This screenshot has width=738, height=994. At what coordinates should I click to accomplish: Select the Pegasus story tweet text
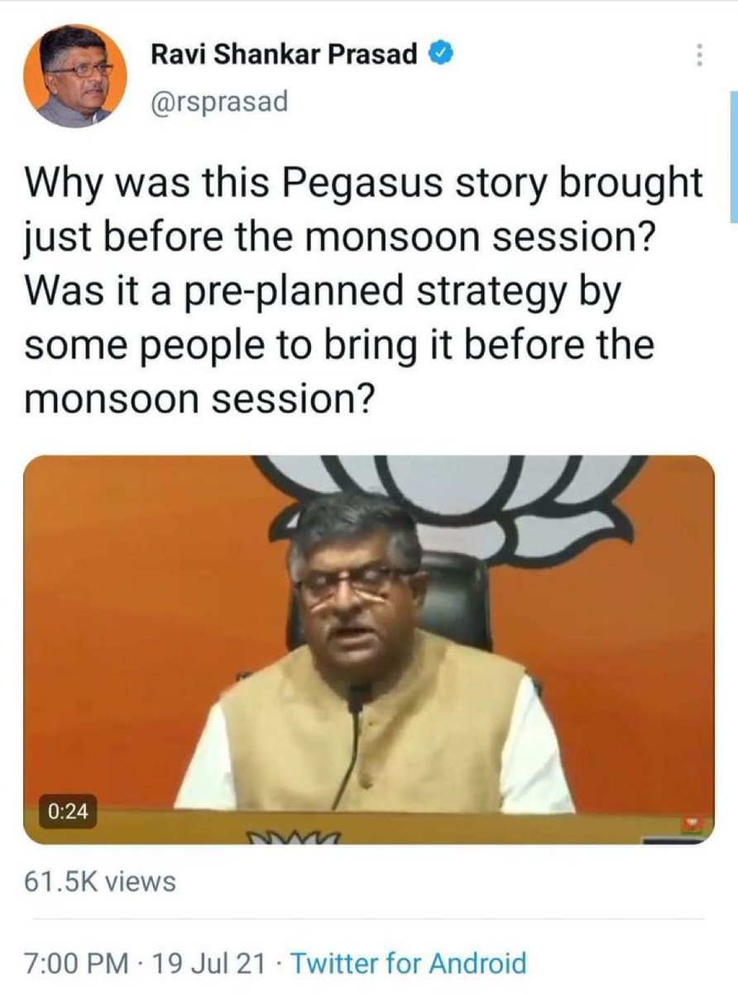click(x=364, y=292)
